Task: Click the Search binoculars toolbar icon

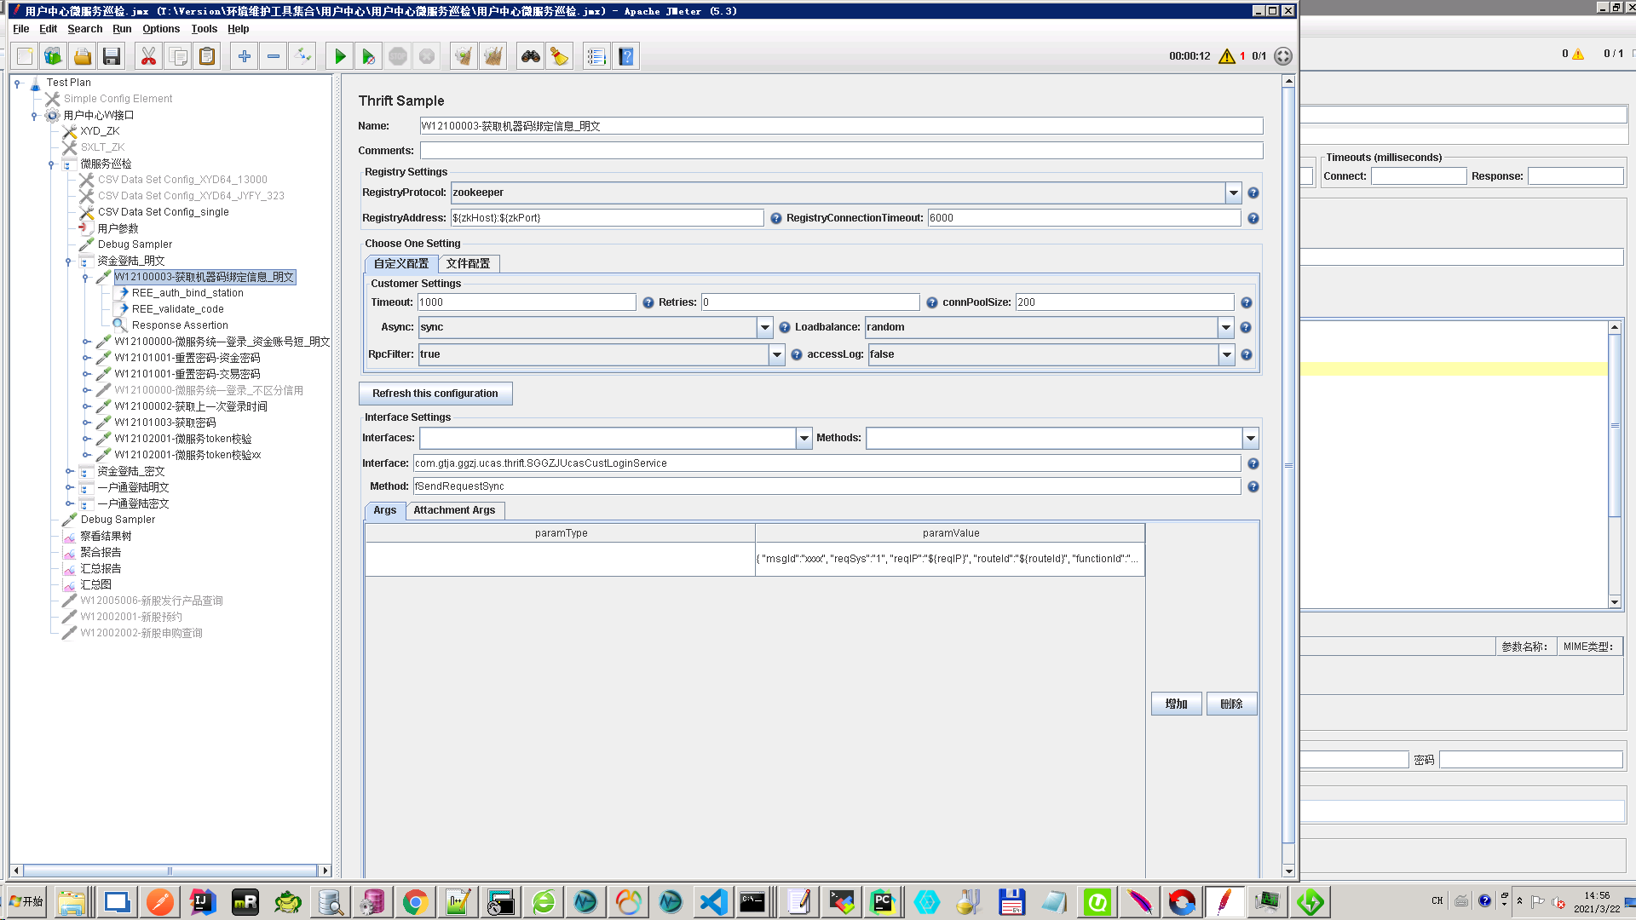Action: pos(530,56)
